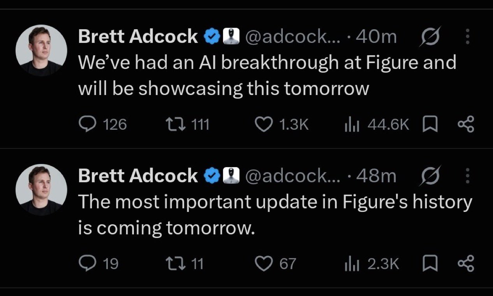The width and height of the screenshot is (493, 296).
Task: View analytics for the 2.3K views tweet
Action: coord(372,264)
